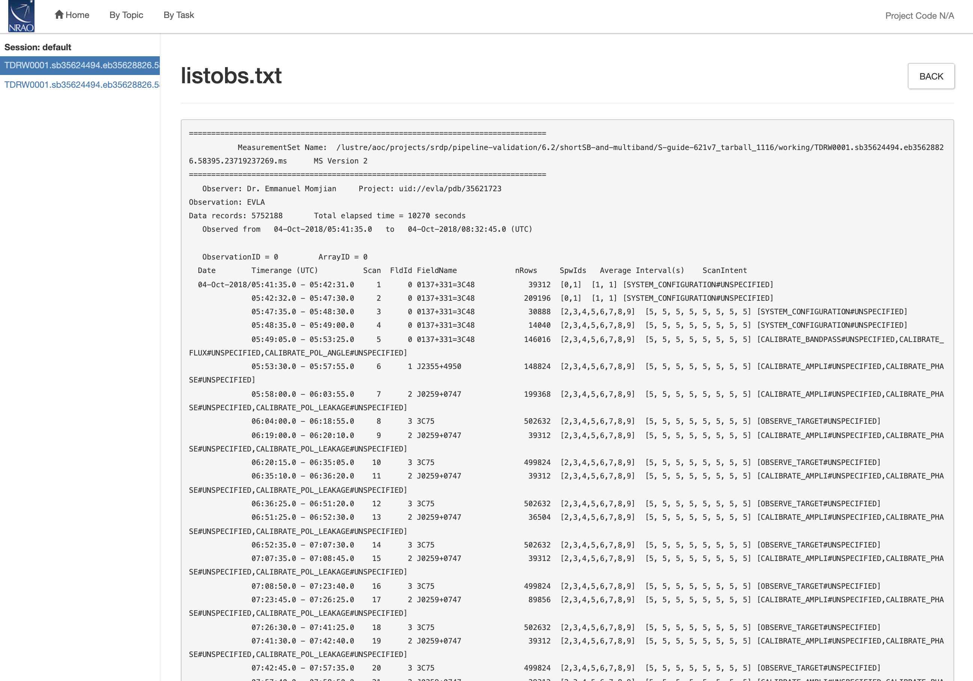Click the nRows column header
The height and width of the screenshot is (681, 973).
526,270
